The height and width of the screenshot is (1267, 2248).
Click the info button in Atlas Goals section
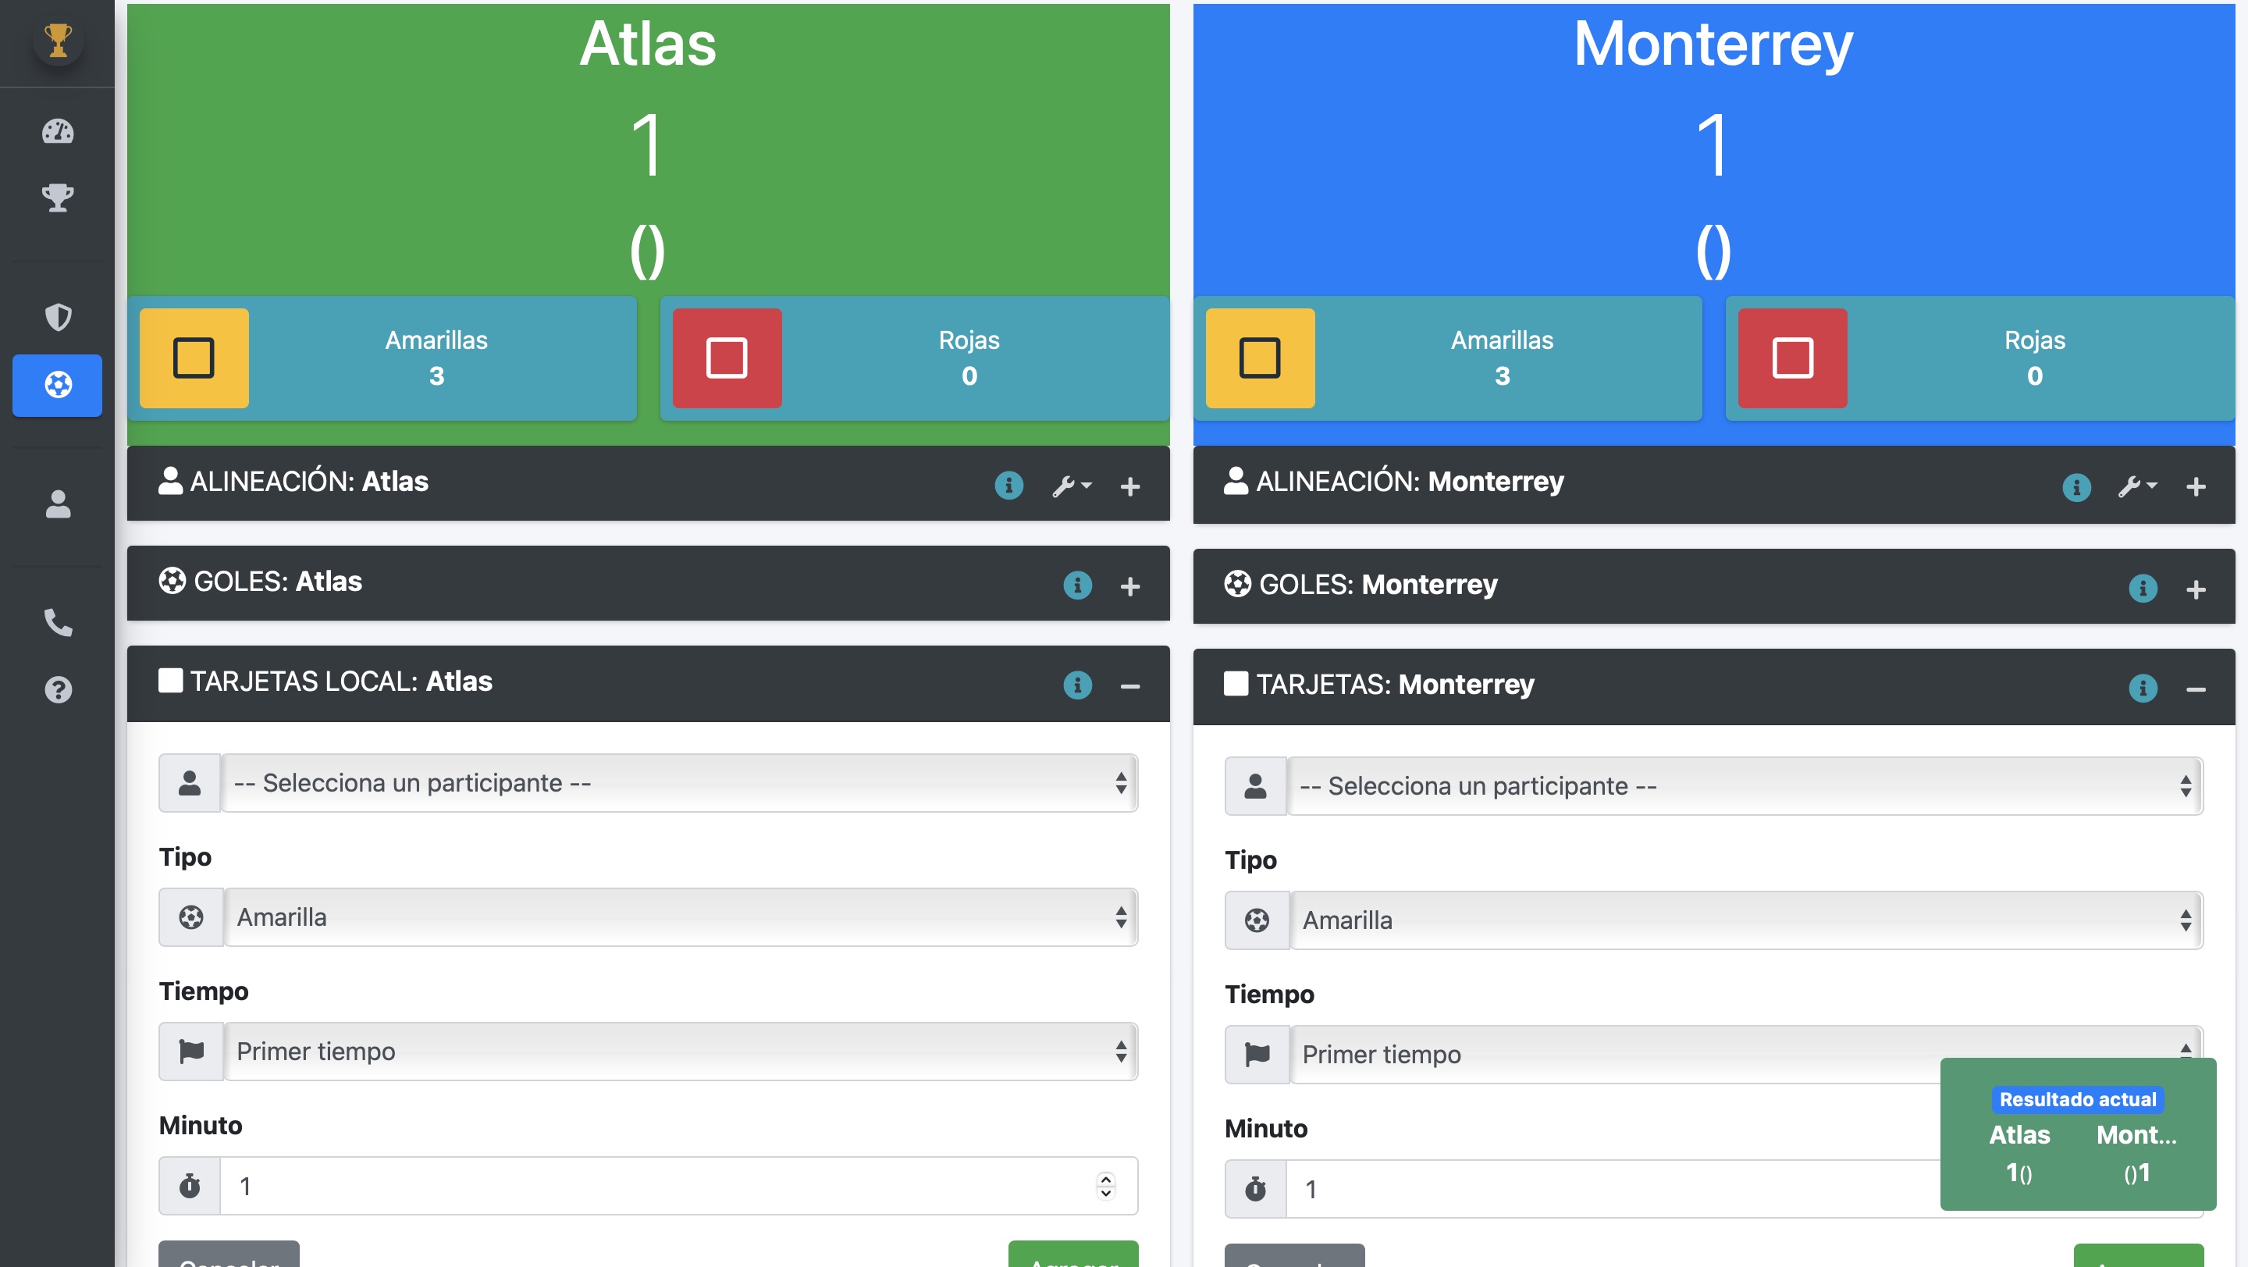click(x=1076, y=583)
